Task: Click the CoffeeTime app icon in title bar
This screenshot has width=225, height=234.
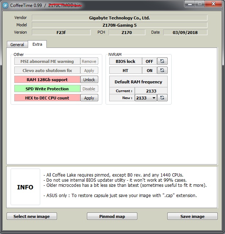Action: pyautogui.click(x=5, y=5)
